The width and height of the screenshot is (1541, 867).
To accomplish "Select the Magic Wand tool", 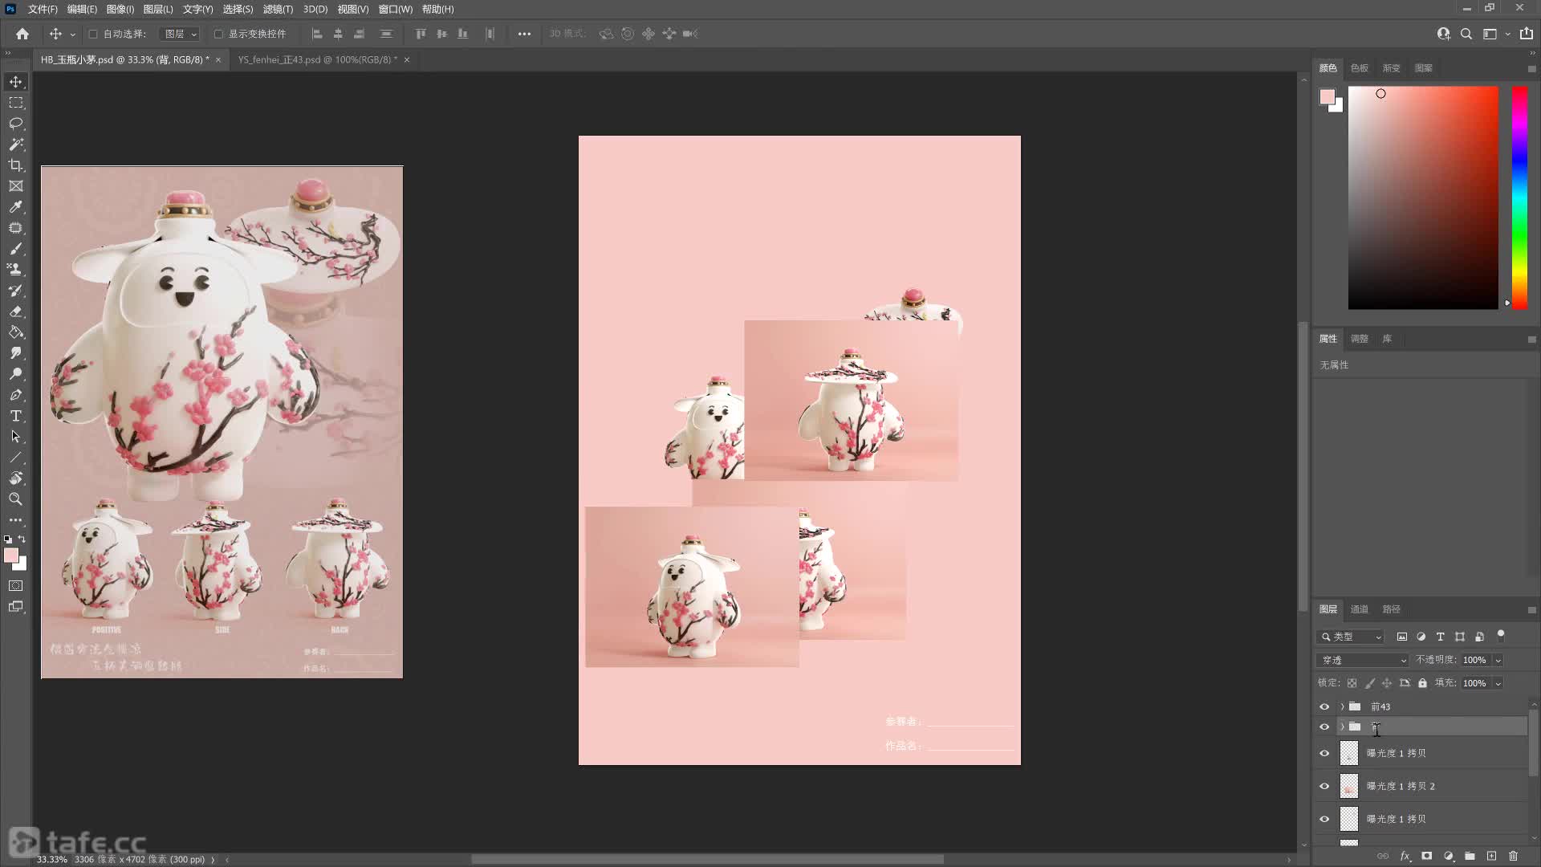I will pyautogui.click(x=16, y=144).
